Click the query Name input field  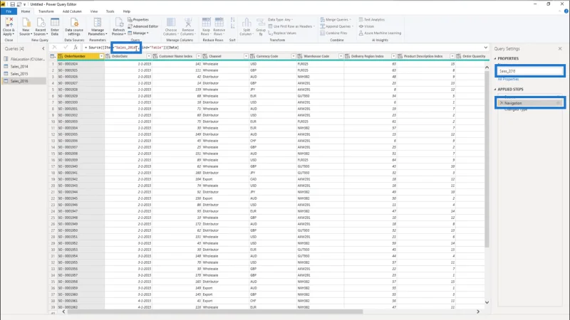(530, 71)
